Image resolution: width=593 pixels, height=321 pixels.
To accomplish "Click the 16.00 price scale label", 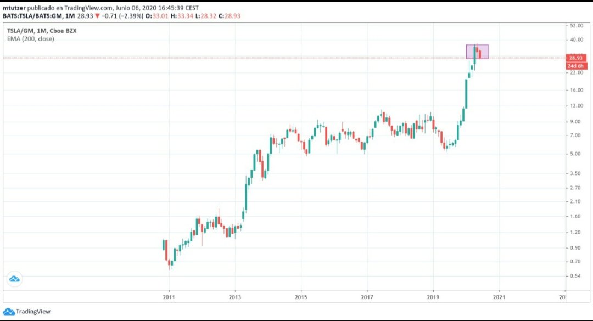I will click(x=577, y=90).
